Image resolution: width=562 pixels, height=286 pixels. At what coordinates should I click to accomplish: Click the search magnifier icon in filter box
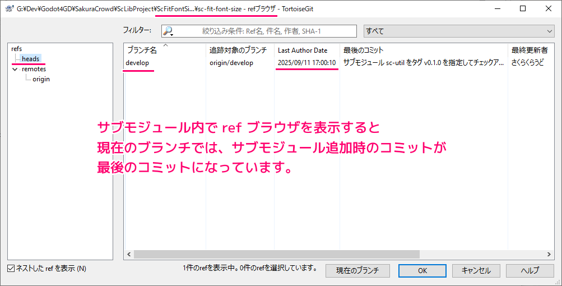(x=168, y=31)
